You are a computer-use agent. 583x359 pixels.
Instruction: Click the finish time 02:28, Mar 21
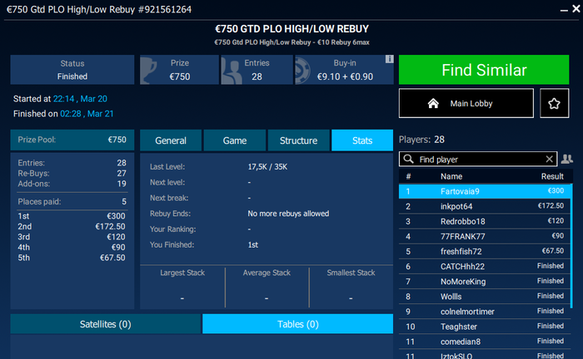coord(87,114)
